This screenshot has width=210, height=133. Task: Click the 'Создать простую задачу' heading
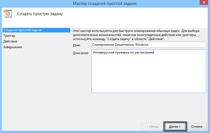[x=40, y=14]
